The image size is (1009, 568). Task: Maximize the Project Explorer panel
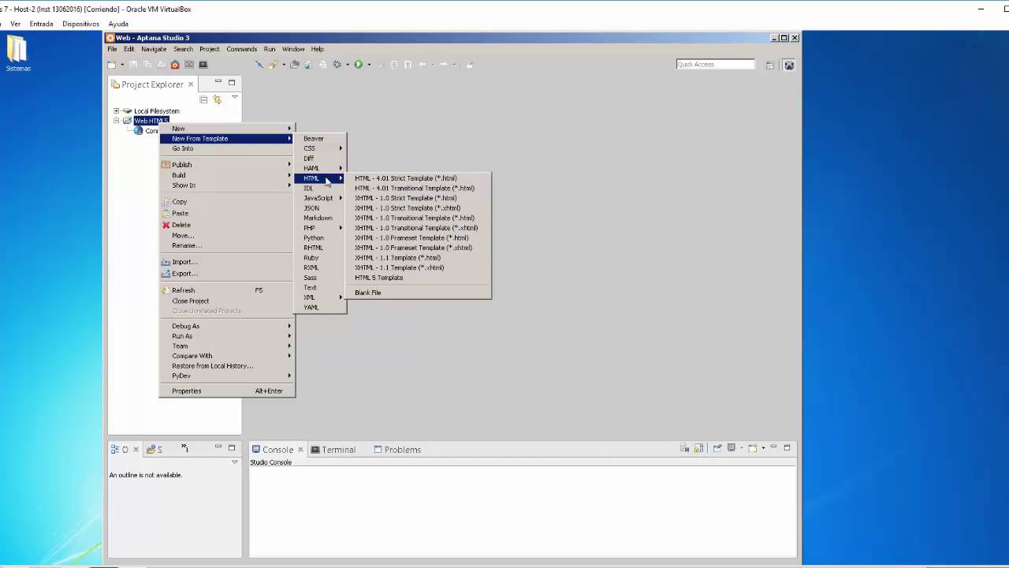click(x=232, y=82)
